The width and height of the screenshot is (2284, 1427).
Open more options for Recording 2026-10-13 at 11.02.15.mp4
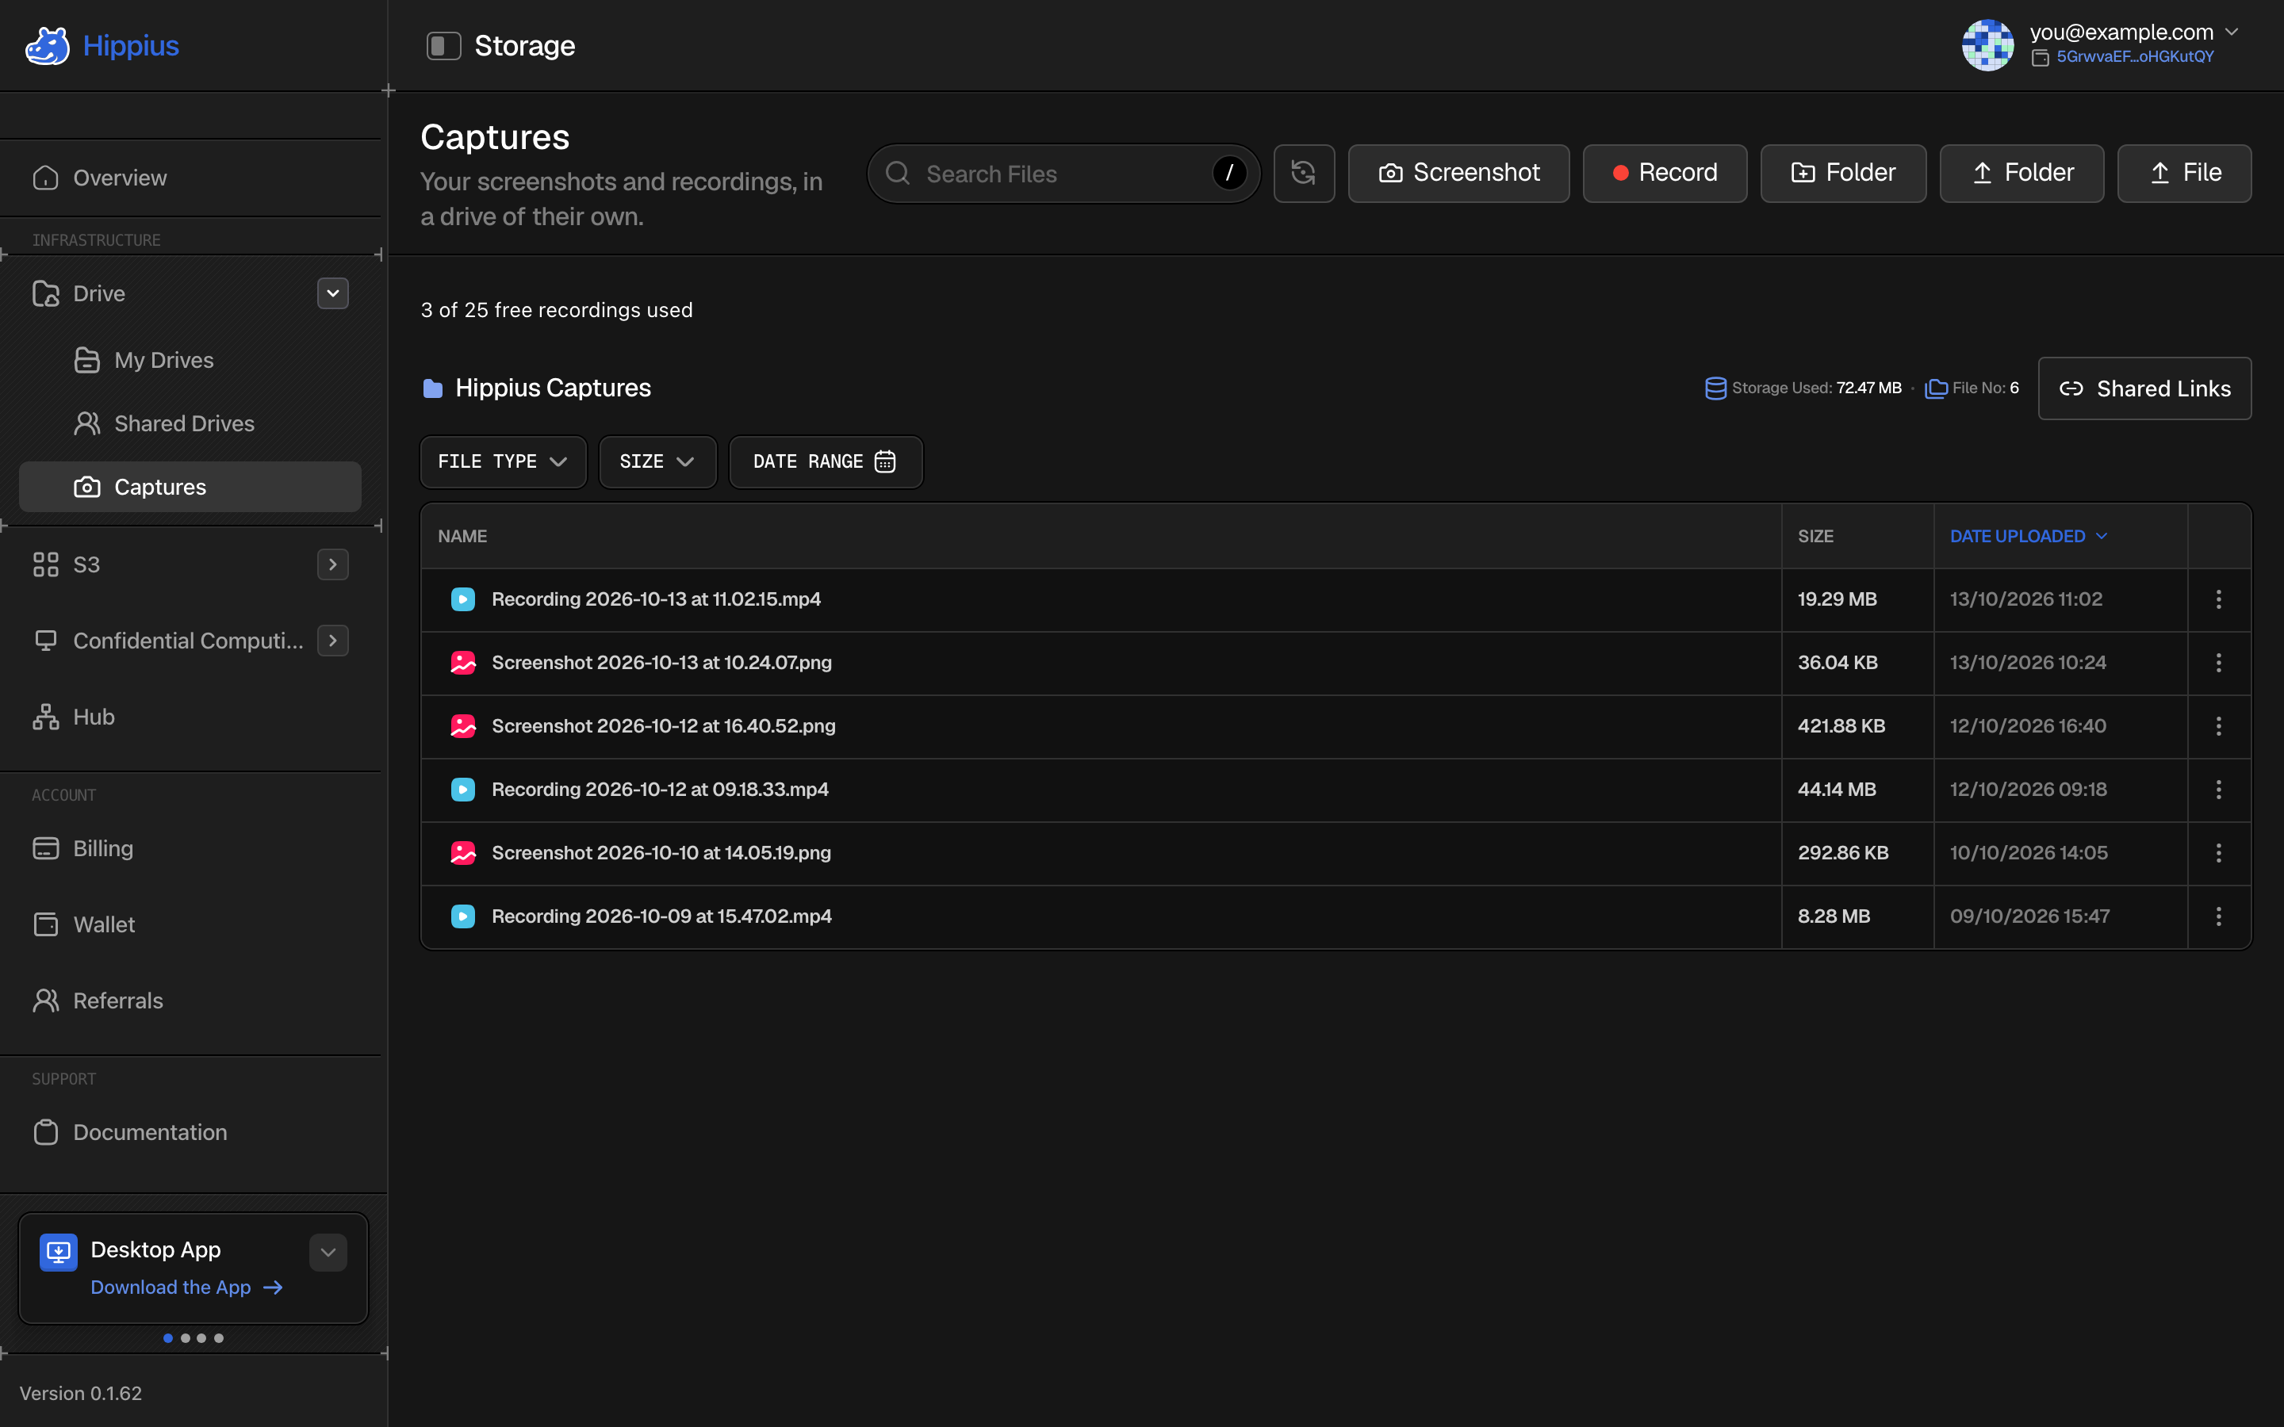(x=2219, y=599)
